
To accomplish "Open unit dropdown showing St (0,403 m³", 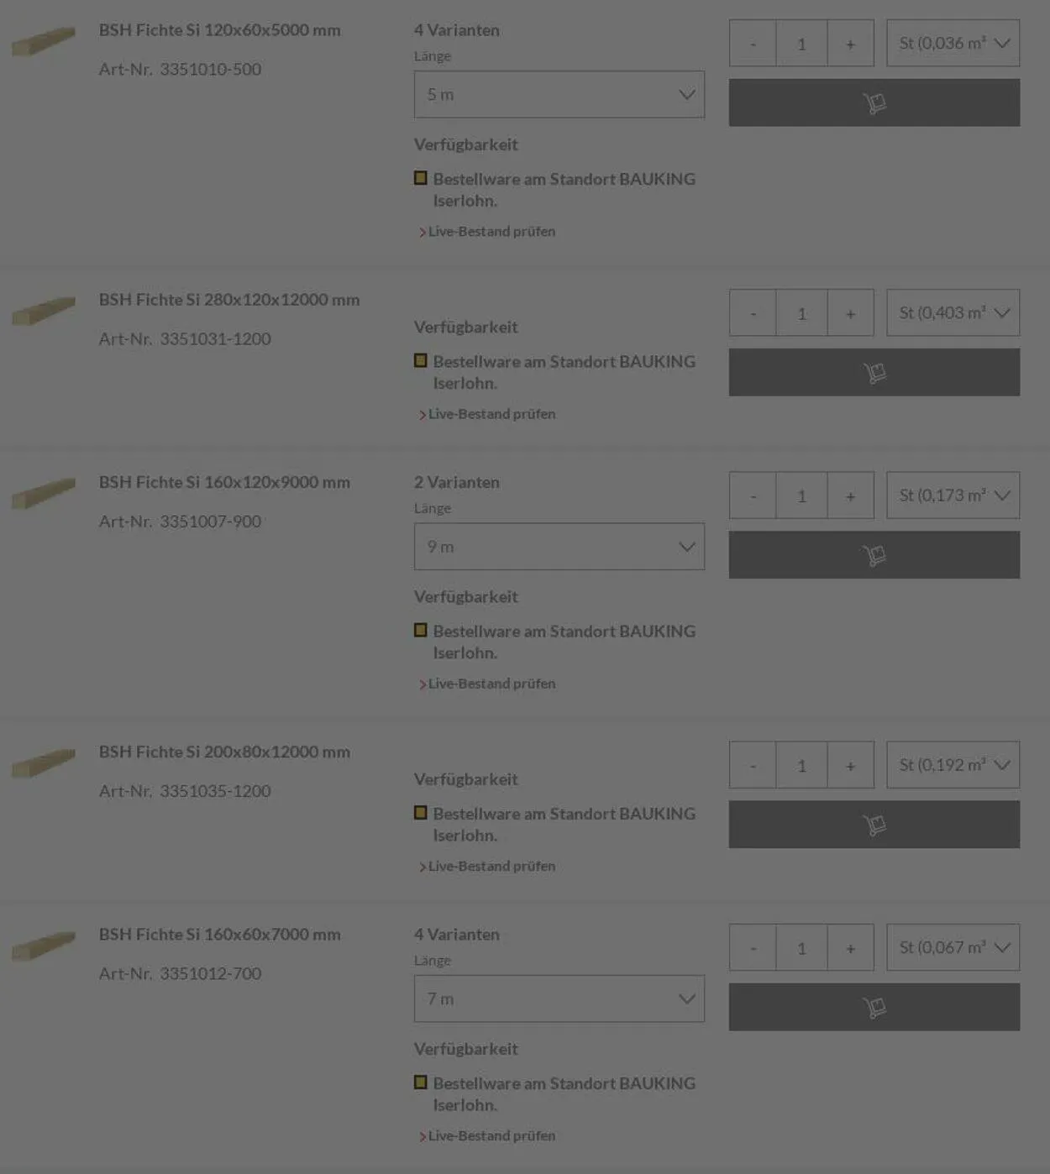I will [953, 313].
